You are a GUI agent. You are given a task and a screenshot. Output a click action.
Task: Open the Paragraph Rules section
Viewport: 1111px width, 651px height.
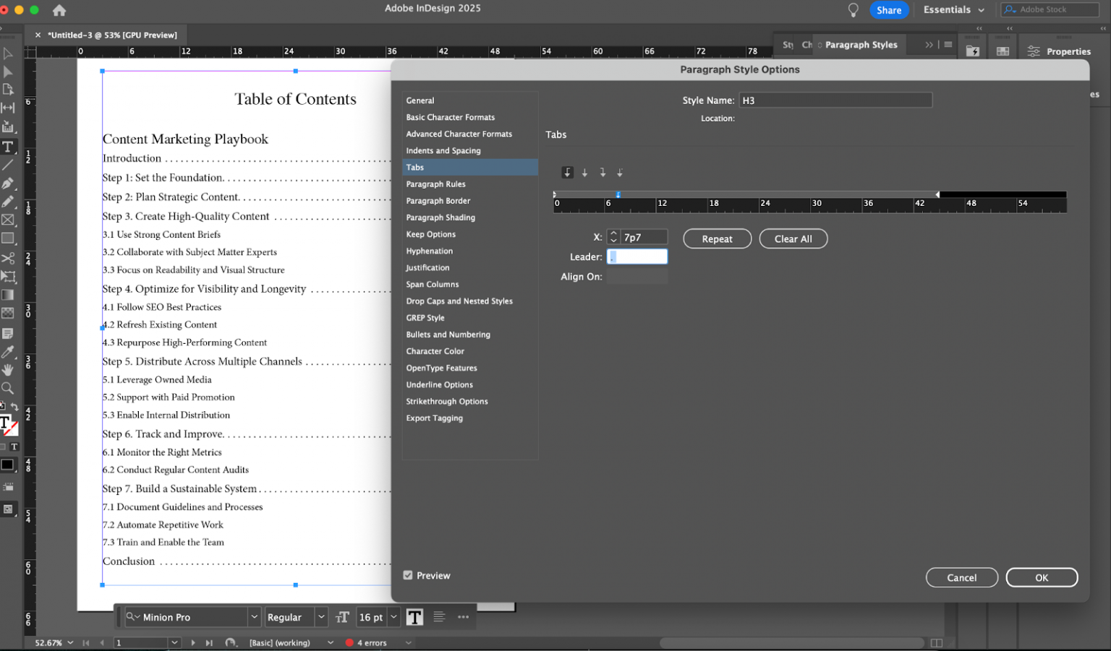[x=435, y=184]
